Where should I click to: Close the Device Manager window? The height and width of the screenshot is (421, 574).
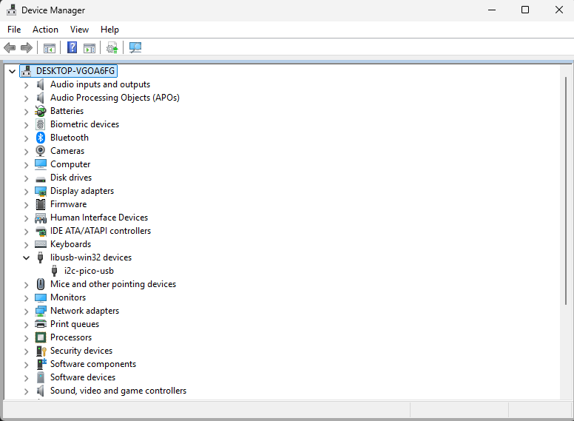point(558,10)
